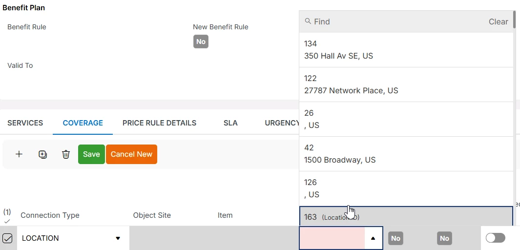Click the magnifier icon in Find box
Screen dimensions: 520x250
308,21
